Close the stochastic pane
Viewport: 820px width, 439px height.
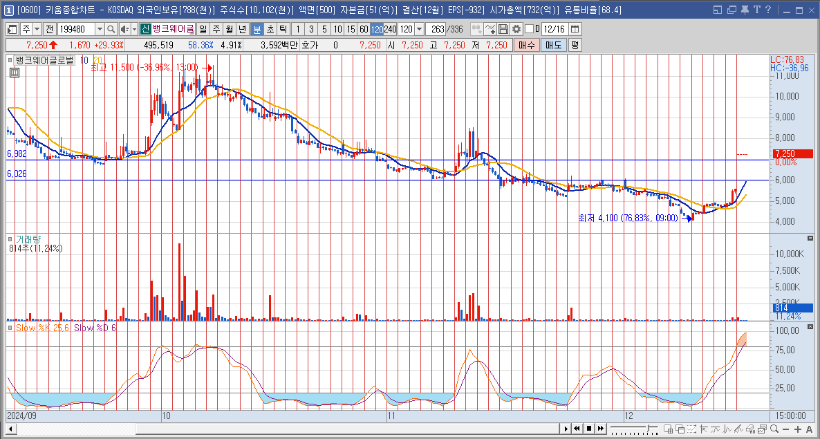(810, 327)
